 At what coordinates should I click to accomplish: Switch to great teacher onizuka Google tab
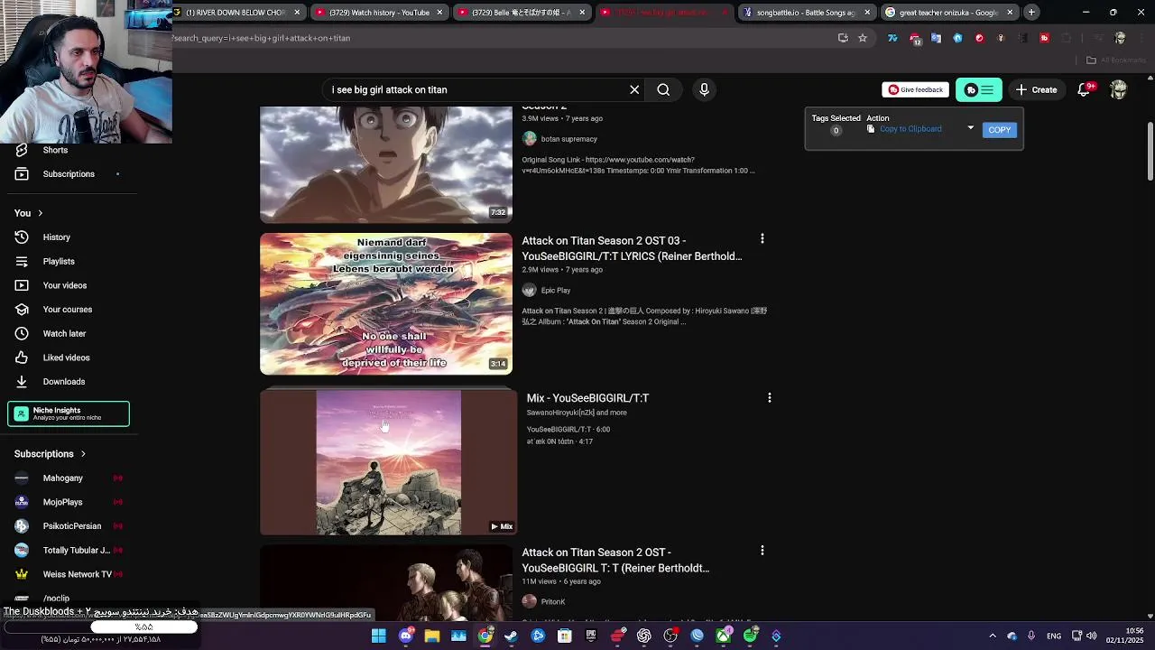point(948,13)
